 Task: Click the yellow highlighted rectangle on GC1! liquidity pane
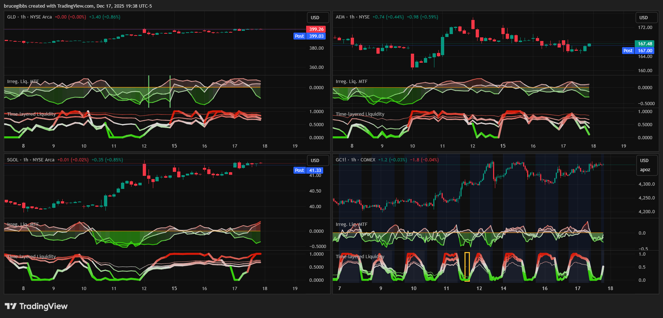click(x=467, y=267)
